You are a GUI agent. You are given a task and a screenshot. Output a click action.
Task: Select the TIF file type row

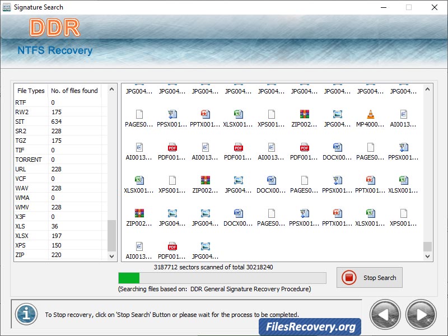click(x=61, y=150)
